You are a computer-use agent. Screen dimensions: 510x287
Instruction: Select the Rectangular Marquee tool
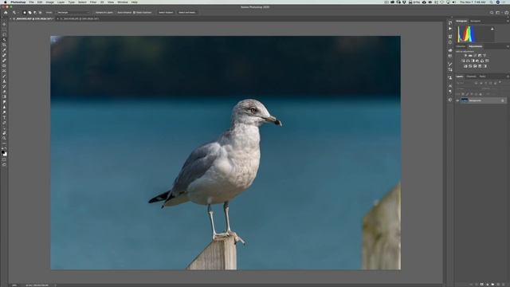pyautogui.click(x=4, y=29)
